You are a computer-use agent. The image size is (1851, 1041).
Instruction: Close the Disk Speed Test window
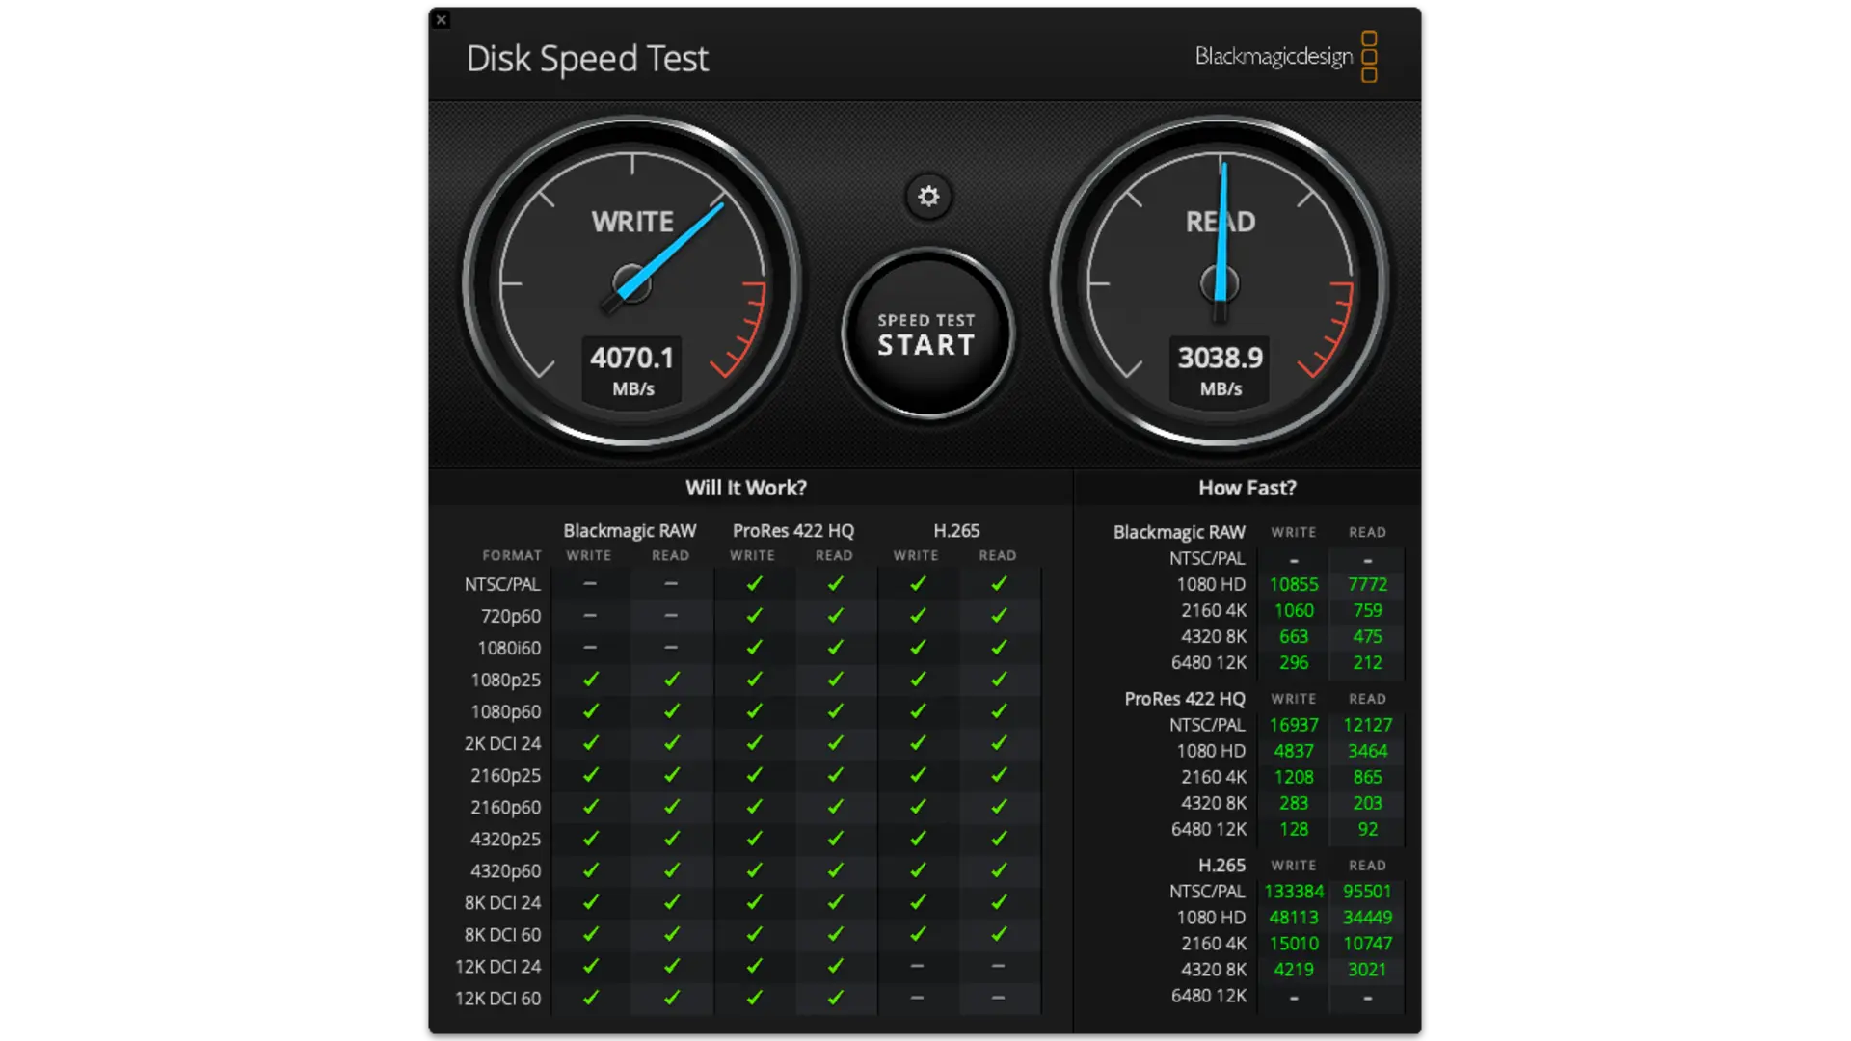(x=441, y=19)
